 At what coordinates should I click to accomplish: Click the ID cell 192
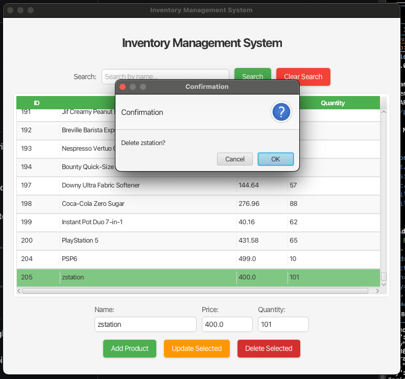tap(38, 130)
